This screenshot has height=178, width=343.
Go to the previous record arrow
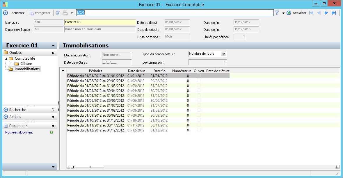[x=319, y=13]
